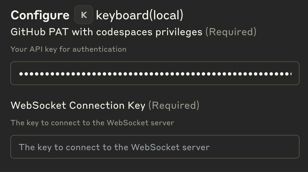Image resolution: width=308 pixels, height=172 pixels.
Task: Place cursor at end of masked PAT dots
Action: 291,74
